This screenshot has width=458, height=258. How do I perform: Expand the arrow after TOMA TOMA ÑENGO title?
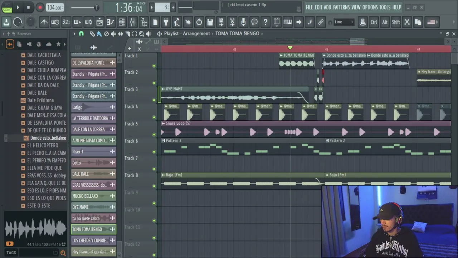pyautogui.click(x=262, y=34)
